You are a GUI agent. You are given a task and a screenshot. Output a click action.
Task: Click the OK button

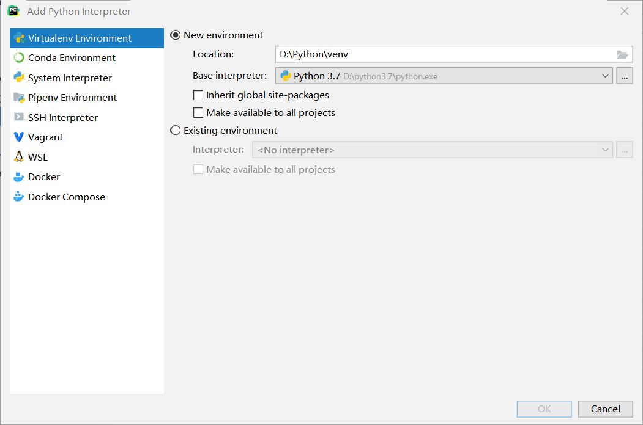tap(544, 409)
